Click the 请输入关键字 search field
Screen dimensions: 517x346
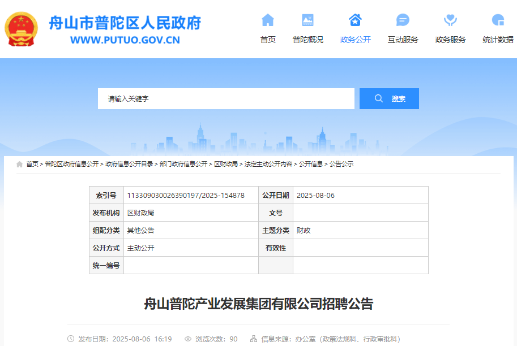tap(226, 98)
